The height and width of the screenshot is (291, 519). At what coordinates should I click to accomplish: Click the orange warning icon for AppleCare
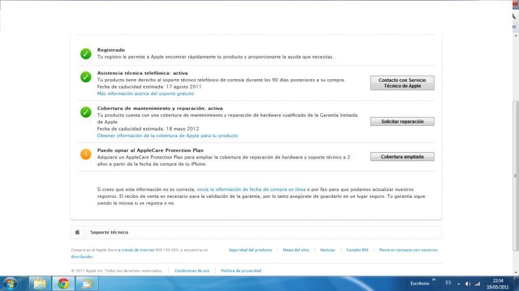click(86, 154)
